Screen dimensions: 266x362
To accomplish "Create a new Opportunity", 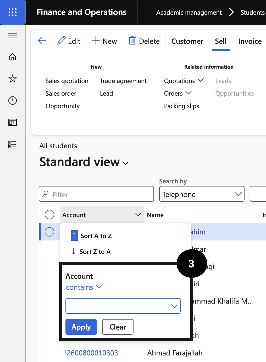I will coord(63,106).
